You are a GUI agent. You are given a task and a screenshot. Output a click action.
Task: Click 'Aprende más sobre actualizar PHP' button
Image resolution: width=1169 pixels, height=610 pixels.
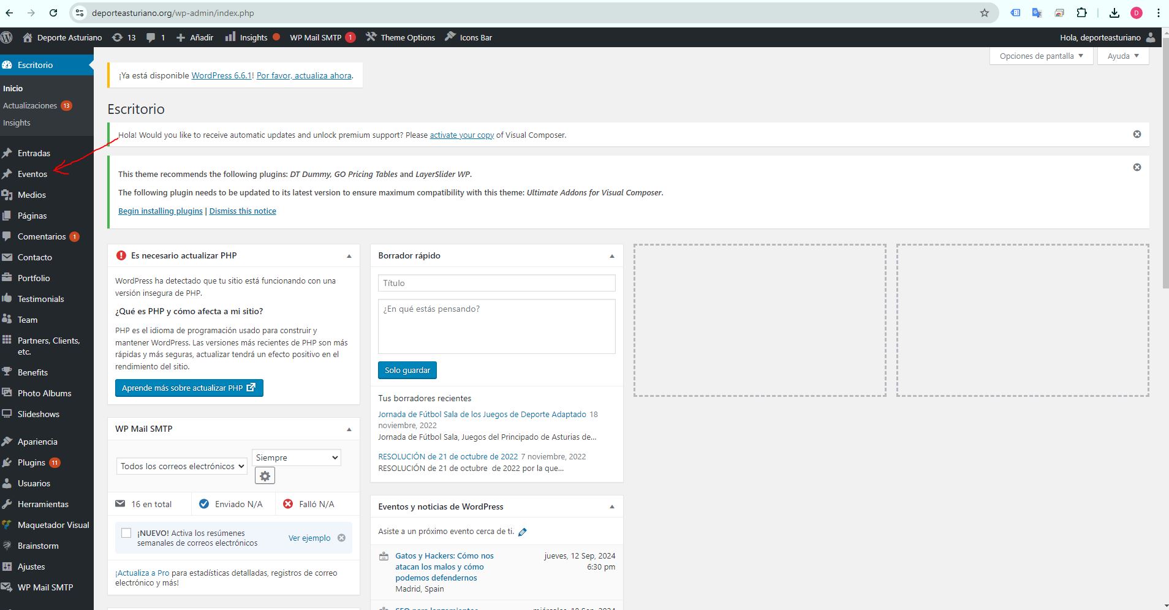click(x=189, y=388)
